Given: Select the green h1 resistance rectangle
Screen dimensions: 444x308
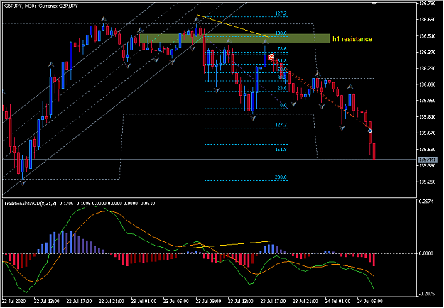Looking at the screenshot, I should point(234,38).
